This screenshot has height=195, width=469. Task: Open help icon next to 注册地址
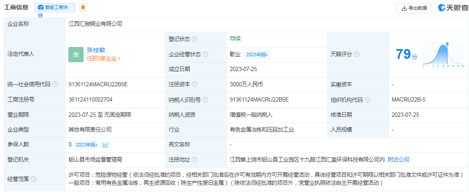pos(195,159)
